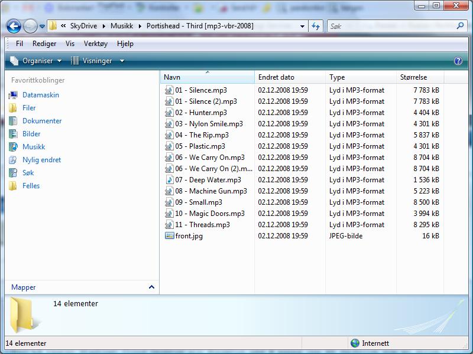Image resolution: width=473 pixels, height=354 pixels.
Task: Open the Vis menu
Action: [70, 44]
